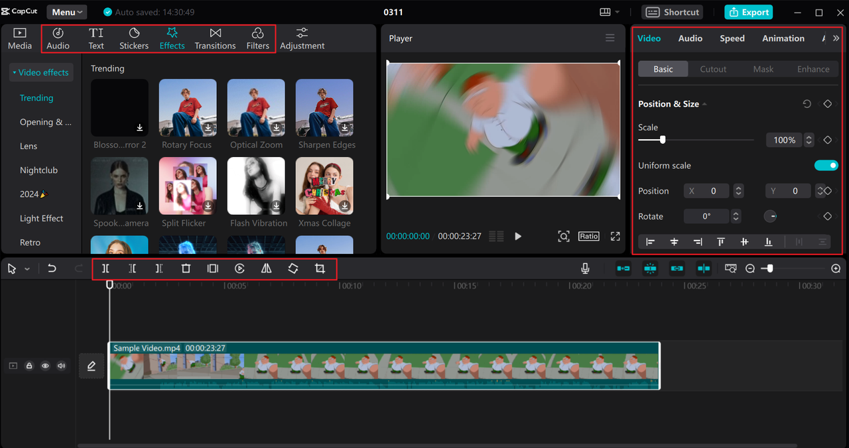The image size is (849, 448).
Task: Select the Mask sub-tab
Action: [763, 69]
